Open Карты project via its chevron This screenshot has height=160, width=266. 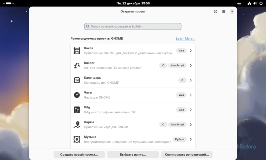pos(191,125)
